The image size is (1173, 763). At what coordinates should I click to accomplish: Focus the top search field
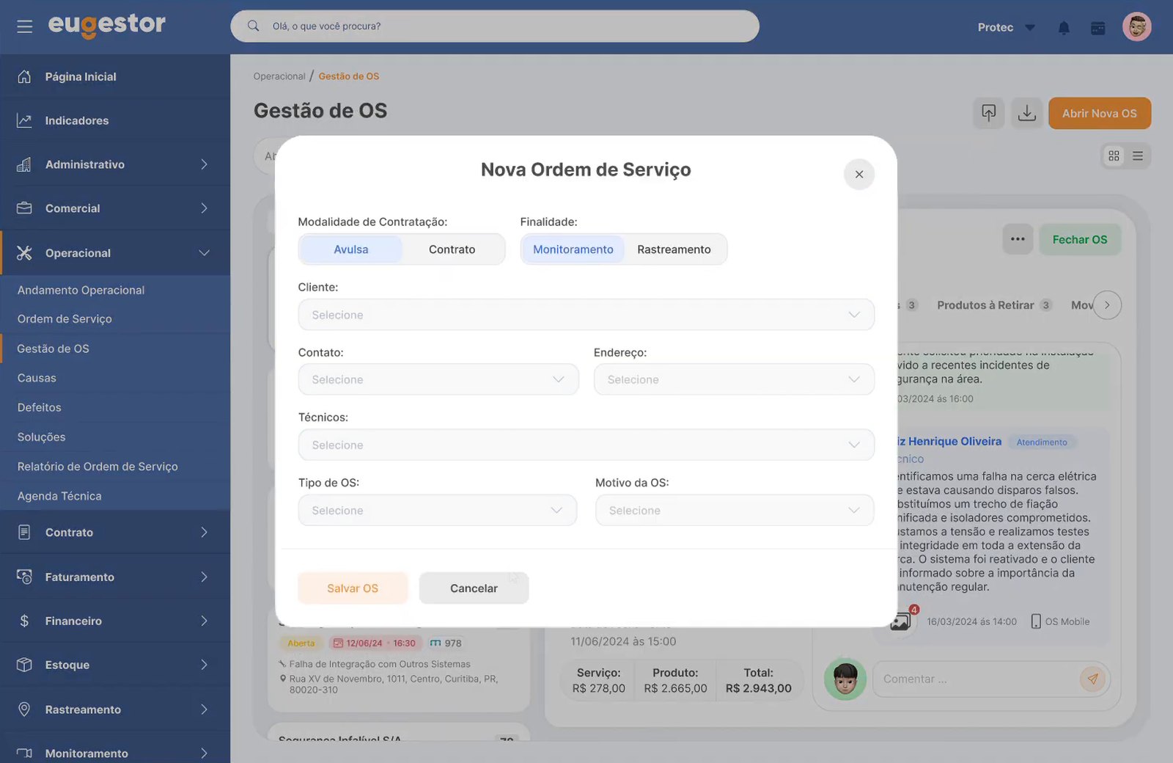[495, 26]
